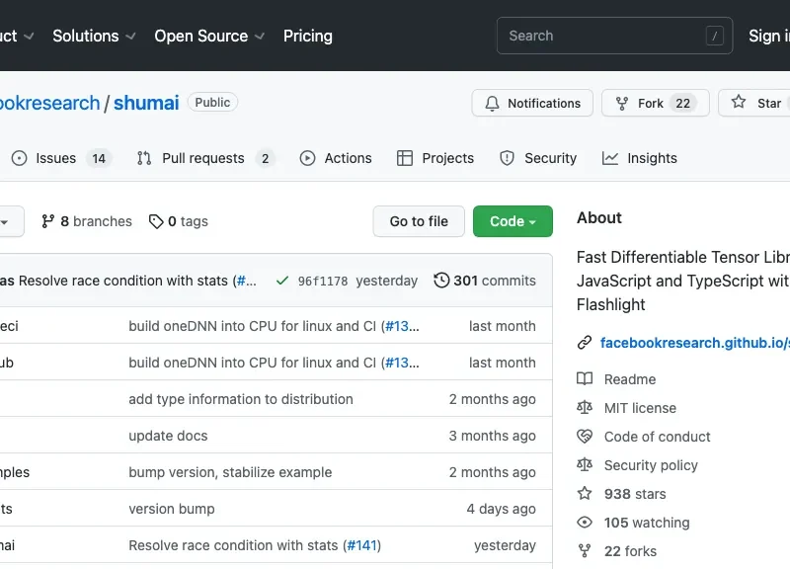
Task: Click the Go to file button
Action: click(419, 221)
